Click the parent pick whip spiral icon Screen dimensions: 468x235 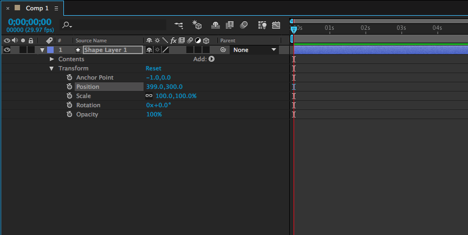223,50
